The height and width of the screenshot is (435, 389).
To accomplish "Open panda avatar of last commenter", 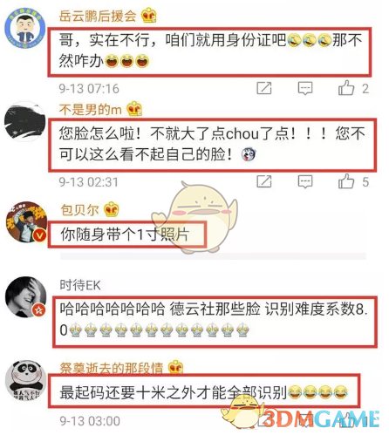I will click(25, 381).
